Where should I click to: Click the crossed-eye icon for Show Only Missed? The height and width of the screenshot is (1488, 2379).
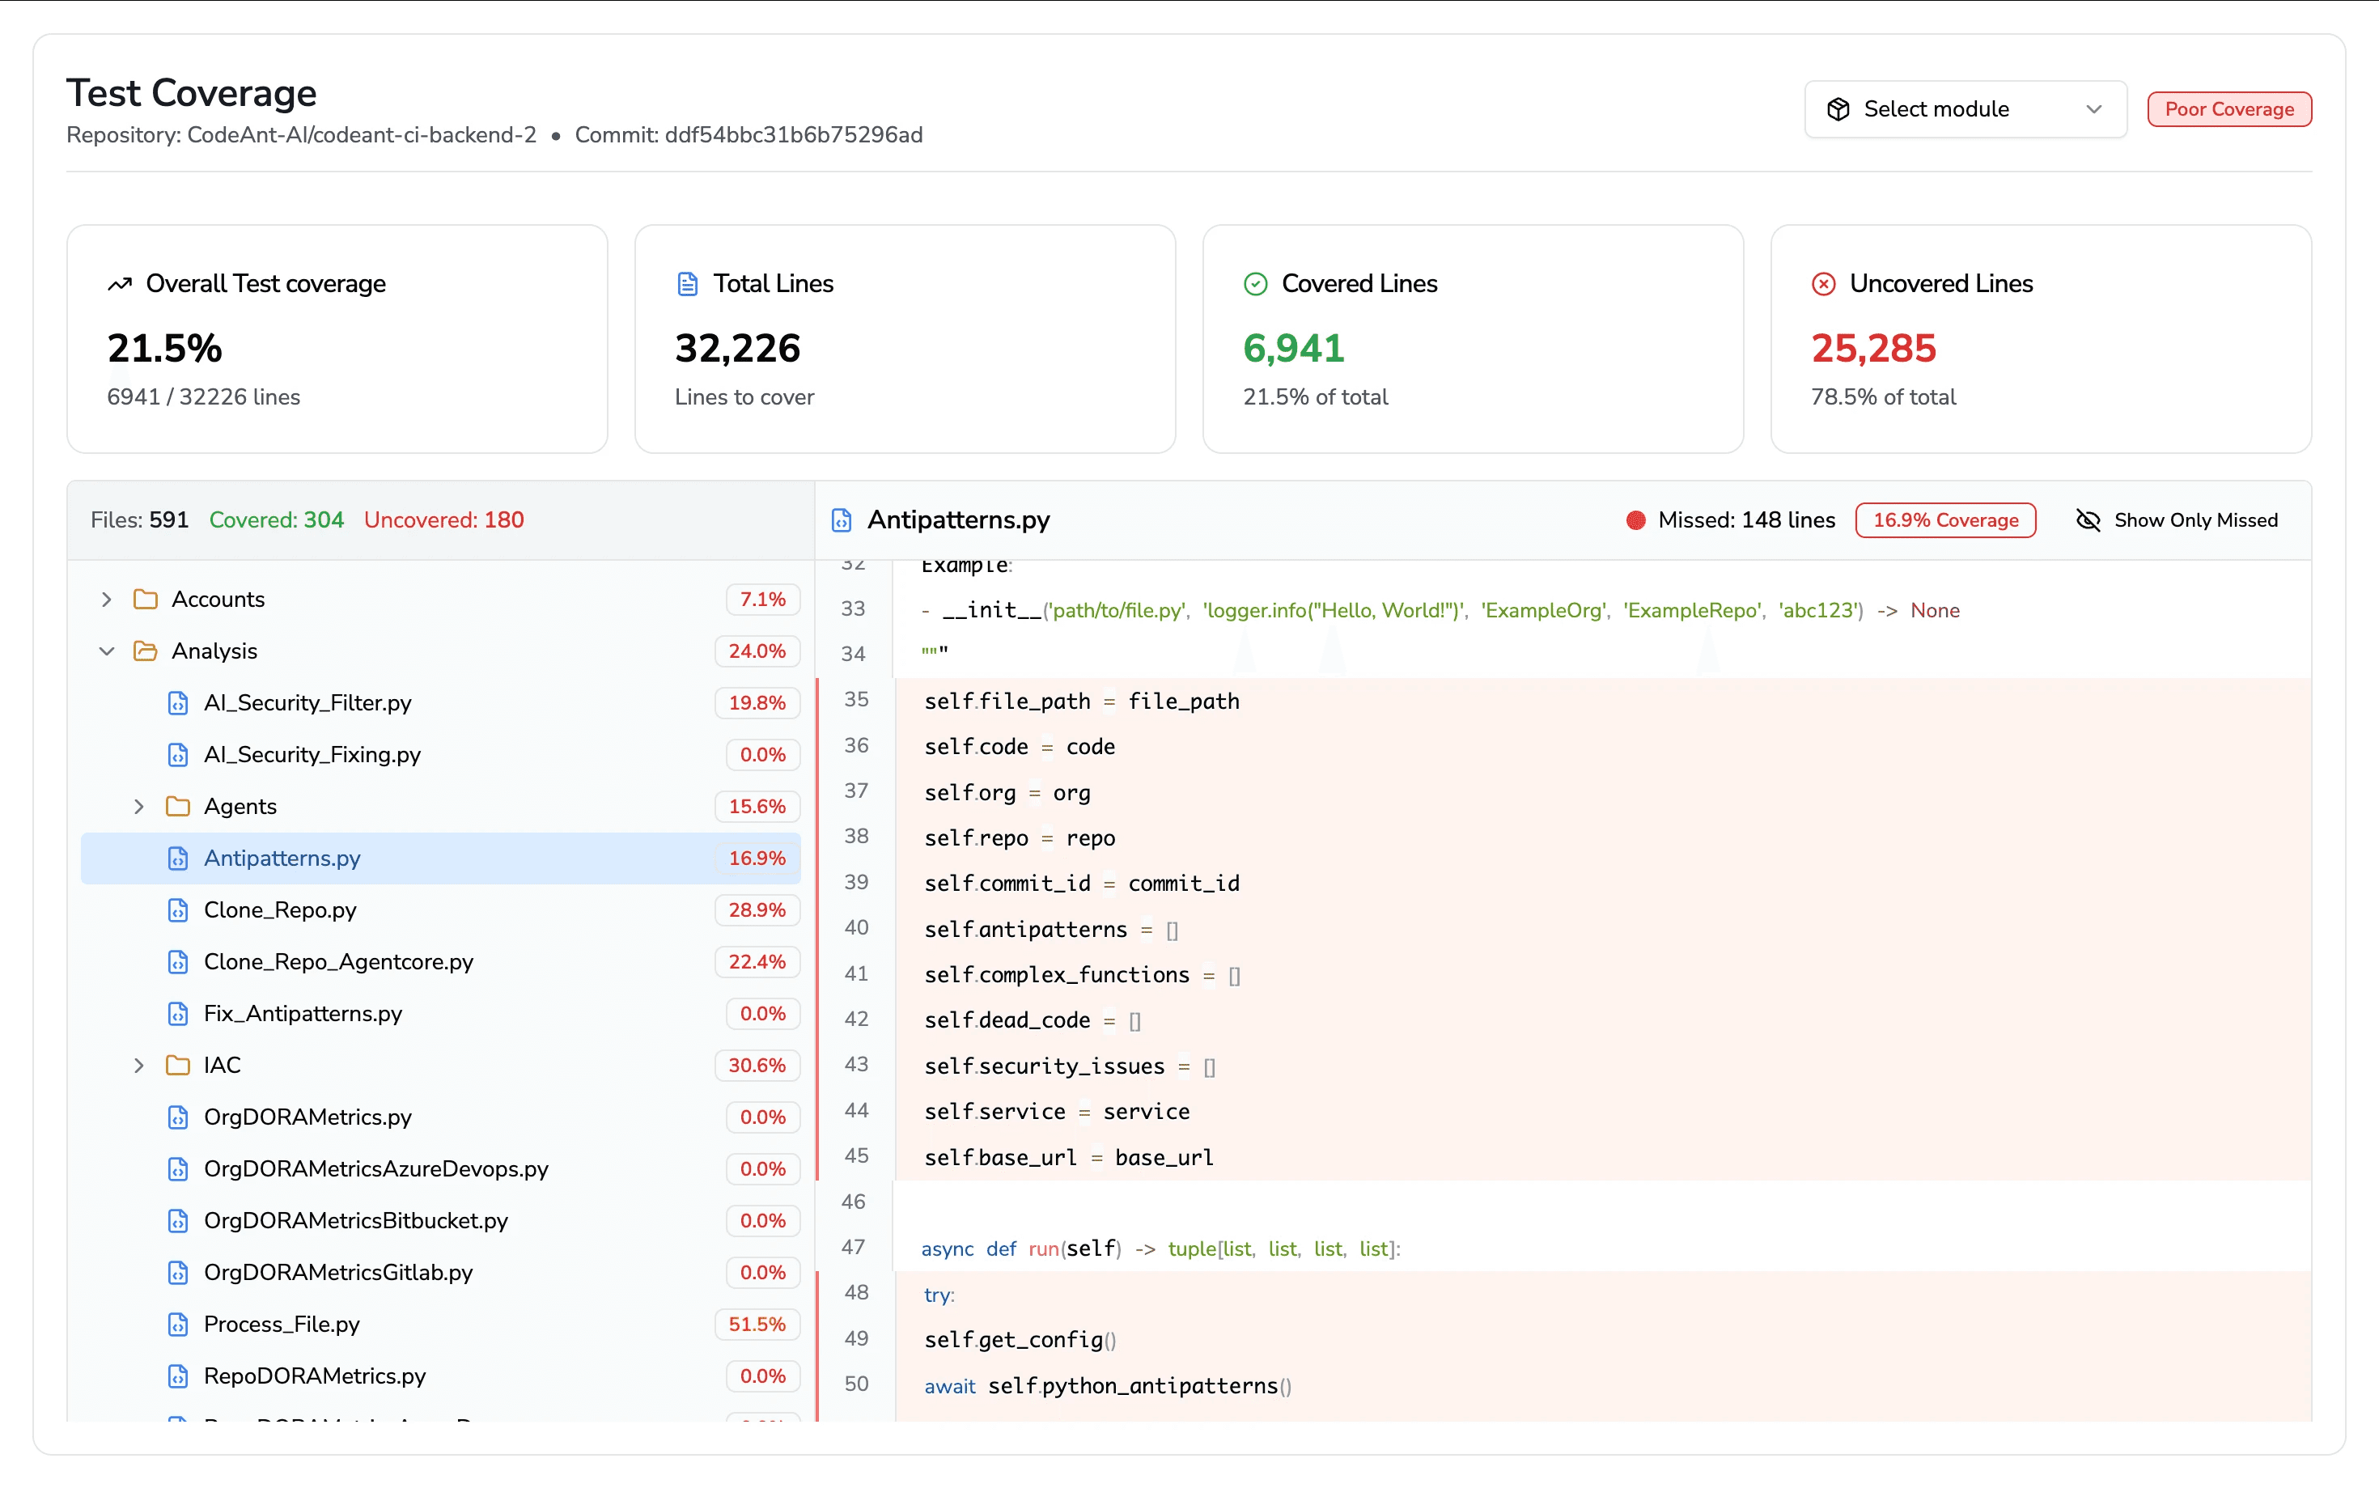pos(2088,519)
